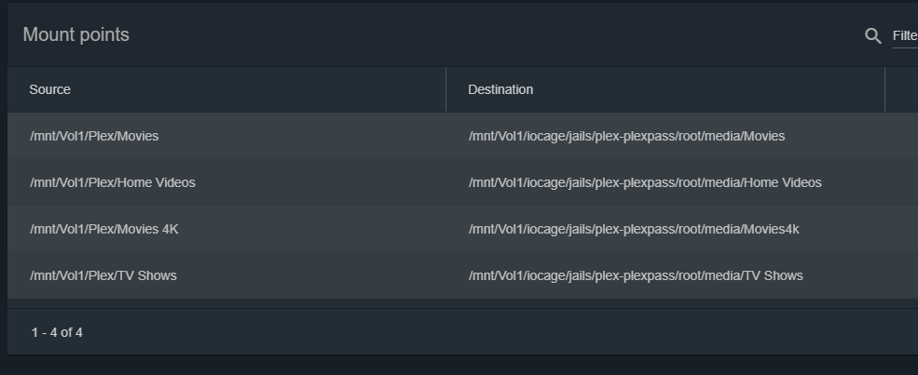
Task: Select the /mnt/Vol1/Plex/Movies source path
Action: pyautogui.click(x=94, y=136)
